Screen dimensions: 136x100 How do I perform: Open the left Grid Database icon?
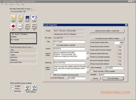[x=27, y=88]
